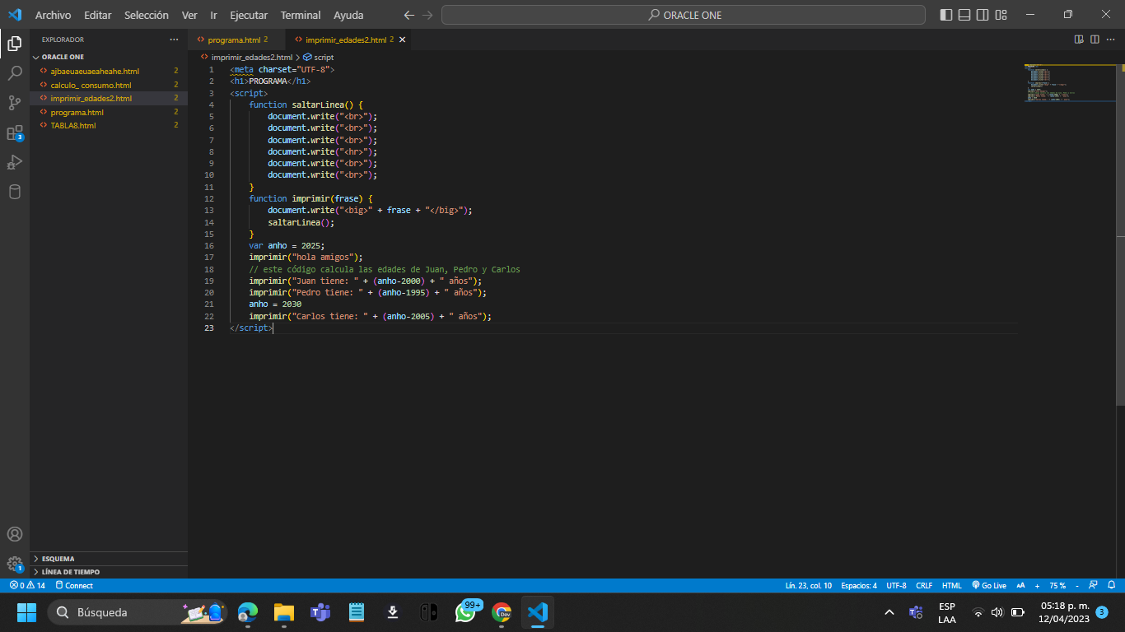Open the Explorer more actions ellipsis
1125x632 pixels.
pos(174,39)
